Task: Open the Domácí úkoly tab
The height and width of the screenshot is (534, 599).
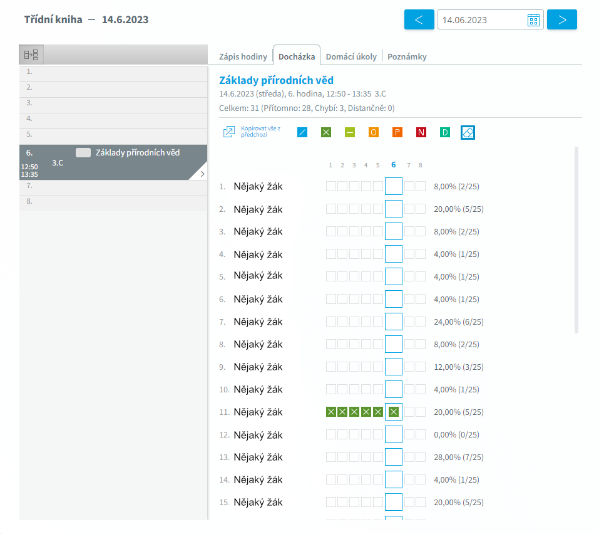Action: [x=351, y=56]
